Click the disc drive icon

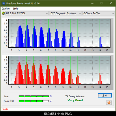(3, 13)
